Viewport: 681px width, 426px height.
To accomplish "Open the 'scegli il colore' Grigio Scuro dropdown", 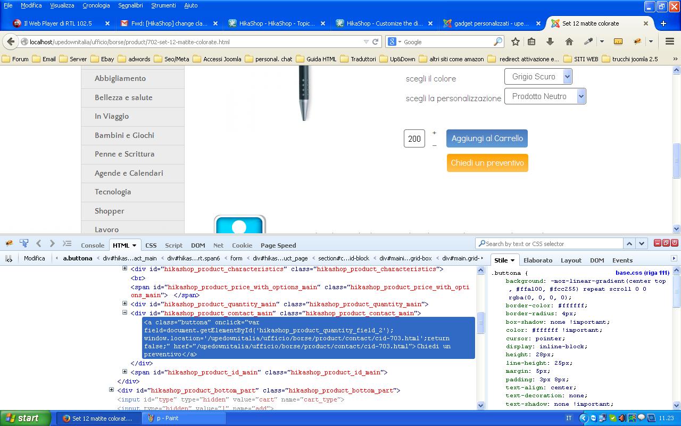I will coord(538,77).
